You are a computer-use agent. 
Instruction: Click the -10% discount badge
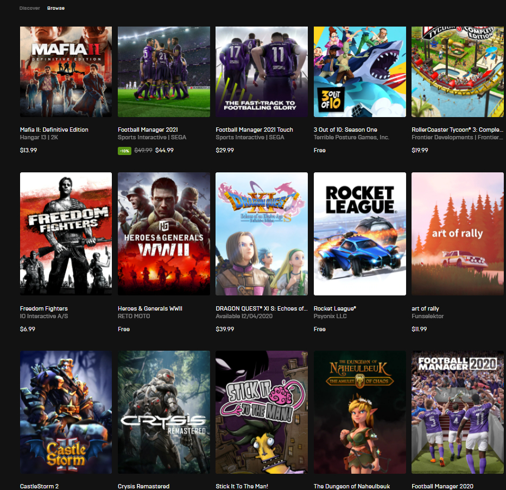(x=124, y=150)
